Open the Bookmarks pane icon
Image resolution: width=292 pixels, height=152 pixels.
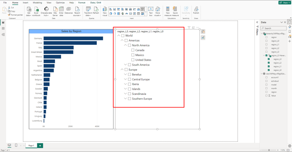(x=290, y=31)
